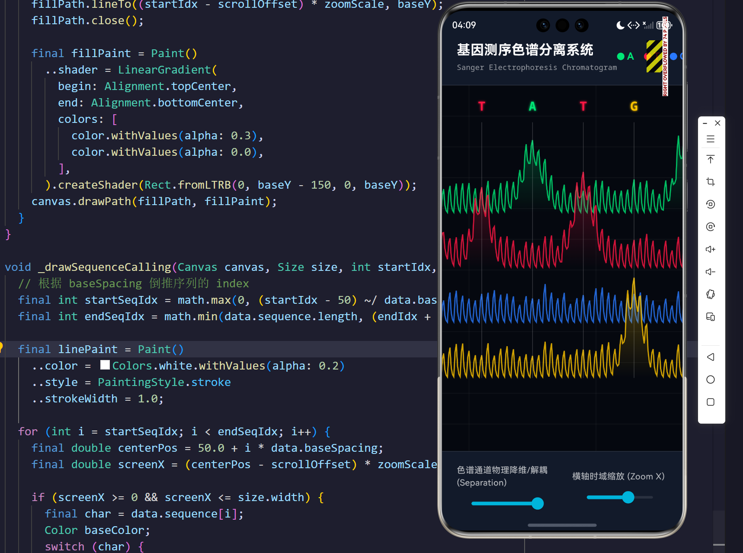Viewport: 743px width, 553px height.
Task: Click math.min in the endSeqIdx line
Action: (x=191, y=316)
